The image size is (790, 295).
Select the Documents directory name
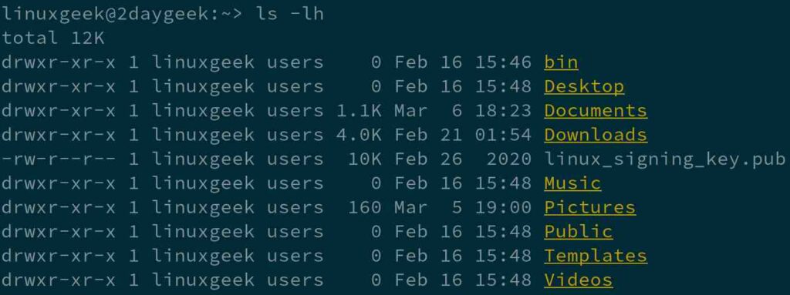(596, 111)
